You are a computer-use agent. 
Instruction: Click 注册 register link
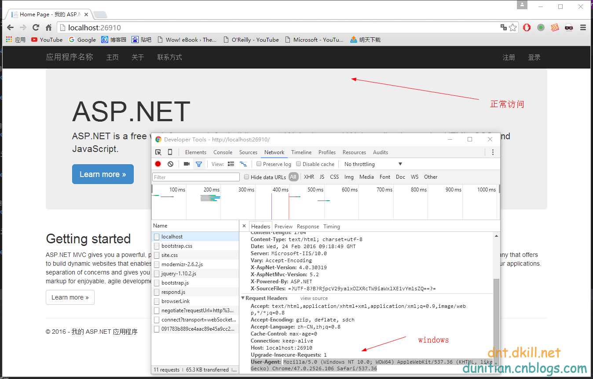point(509,57)
